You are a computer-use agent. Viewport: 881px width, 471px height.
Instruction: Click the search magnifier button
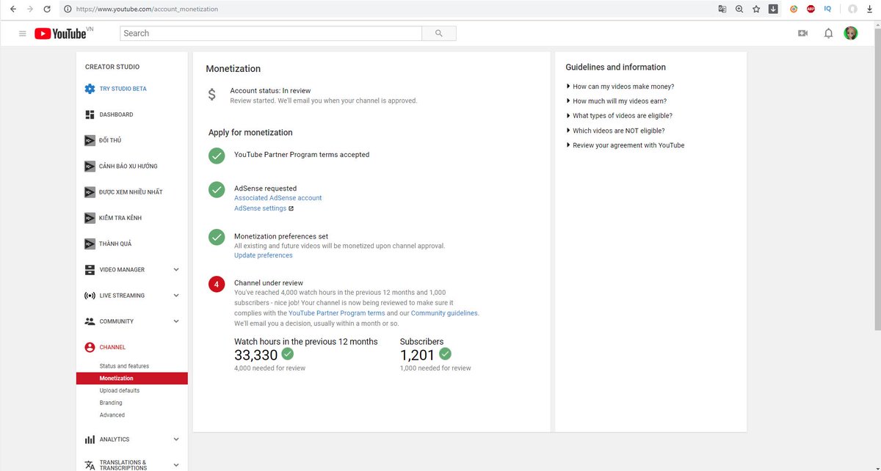click(x=439, y=33)
